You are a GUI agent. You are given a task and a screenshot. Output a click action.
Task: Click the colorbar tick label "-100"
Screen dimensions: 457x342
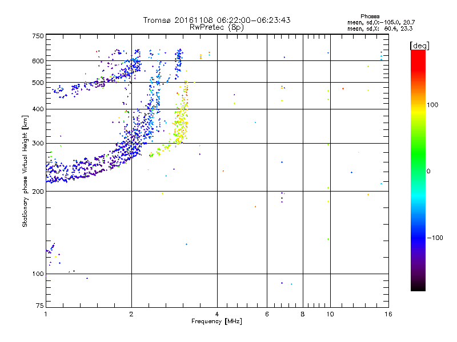[x=435, y=238]
